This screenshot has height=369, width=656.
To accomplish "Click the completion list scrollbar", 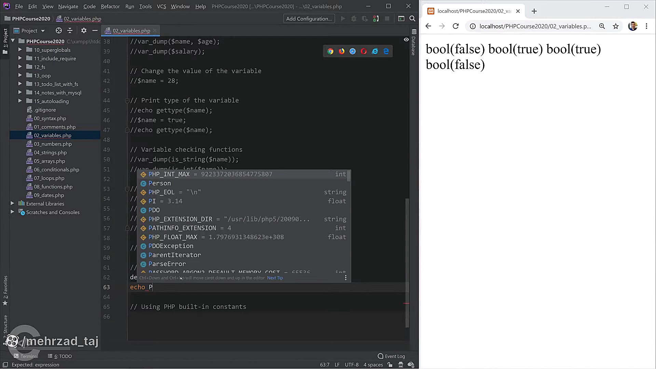I will point(348,176).
